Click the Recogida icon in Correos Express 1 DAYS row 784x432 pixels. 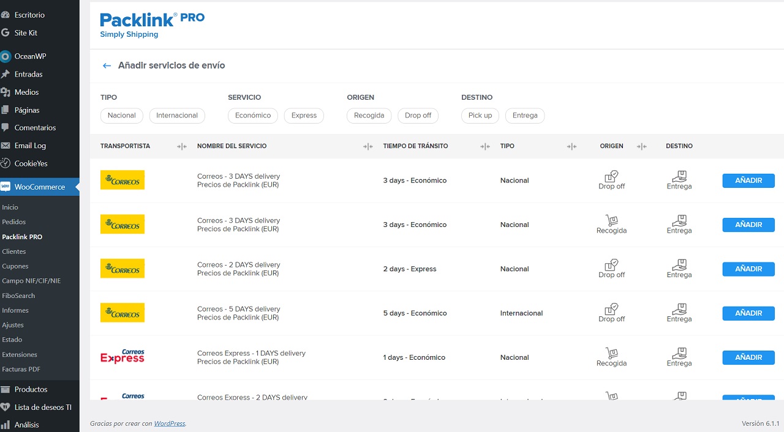[x=611, y=353]
